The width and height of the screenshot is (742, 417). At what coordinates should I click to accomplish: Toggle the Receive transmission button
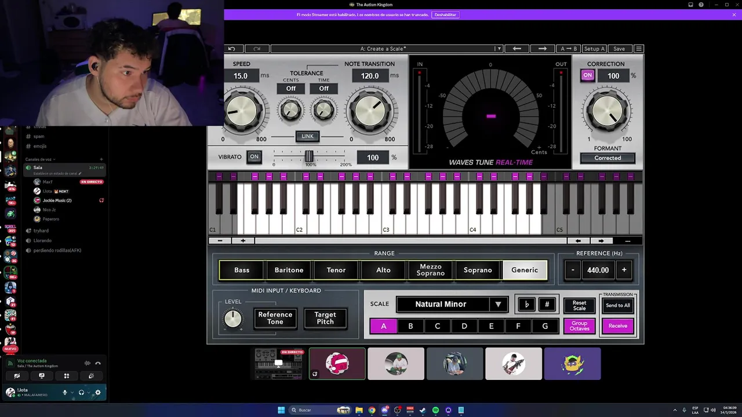617,326
